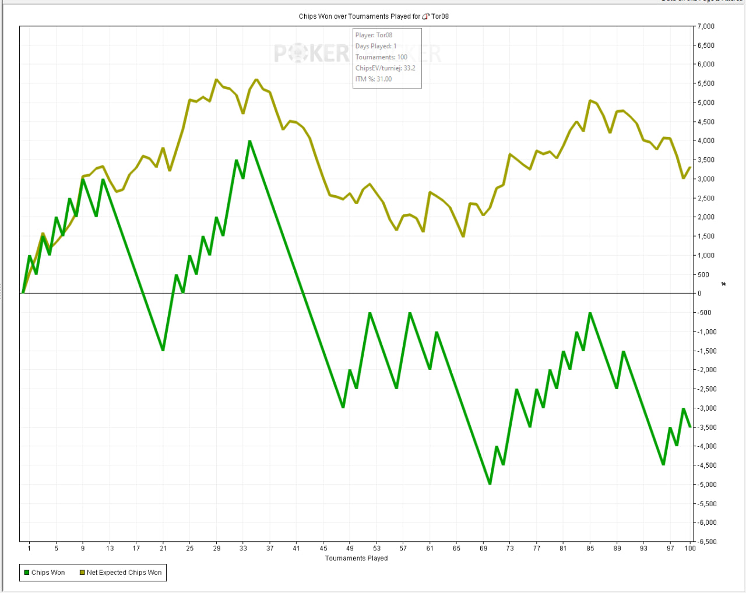Image resolution: width=746 pixels, height=593 pixels.
Task: Click Chips Won lowest point near tournament 70
Action: [490, 484]
